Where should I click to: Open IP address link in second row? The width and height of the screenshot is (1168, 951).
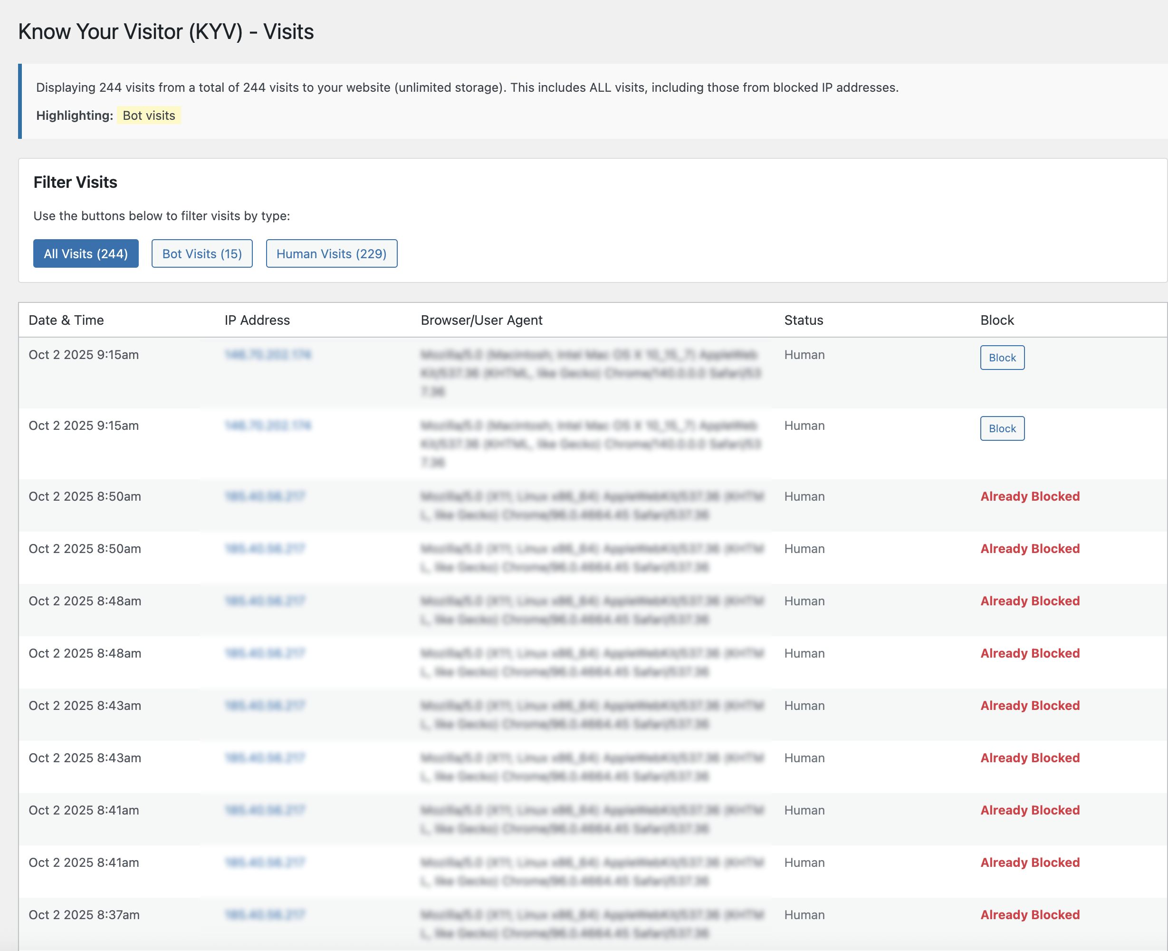point(268,426)
